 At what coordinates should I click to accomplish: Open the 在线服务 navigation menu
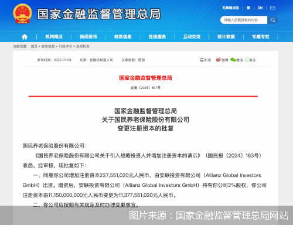pyautogui.click(x=157, y=37)
